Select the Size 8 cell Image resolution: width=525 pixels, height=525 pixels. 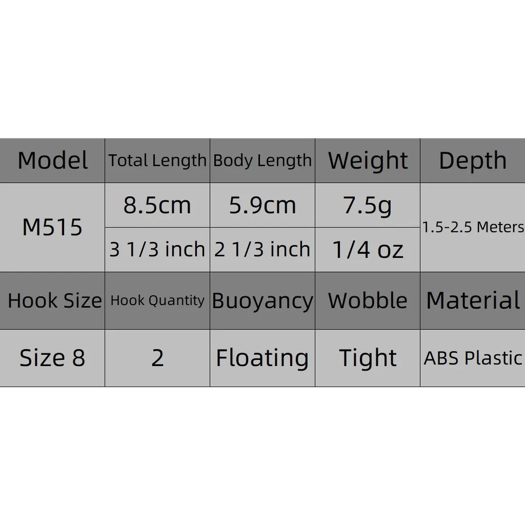click(52, 358)
